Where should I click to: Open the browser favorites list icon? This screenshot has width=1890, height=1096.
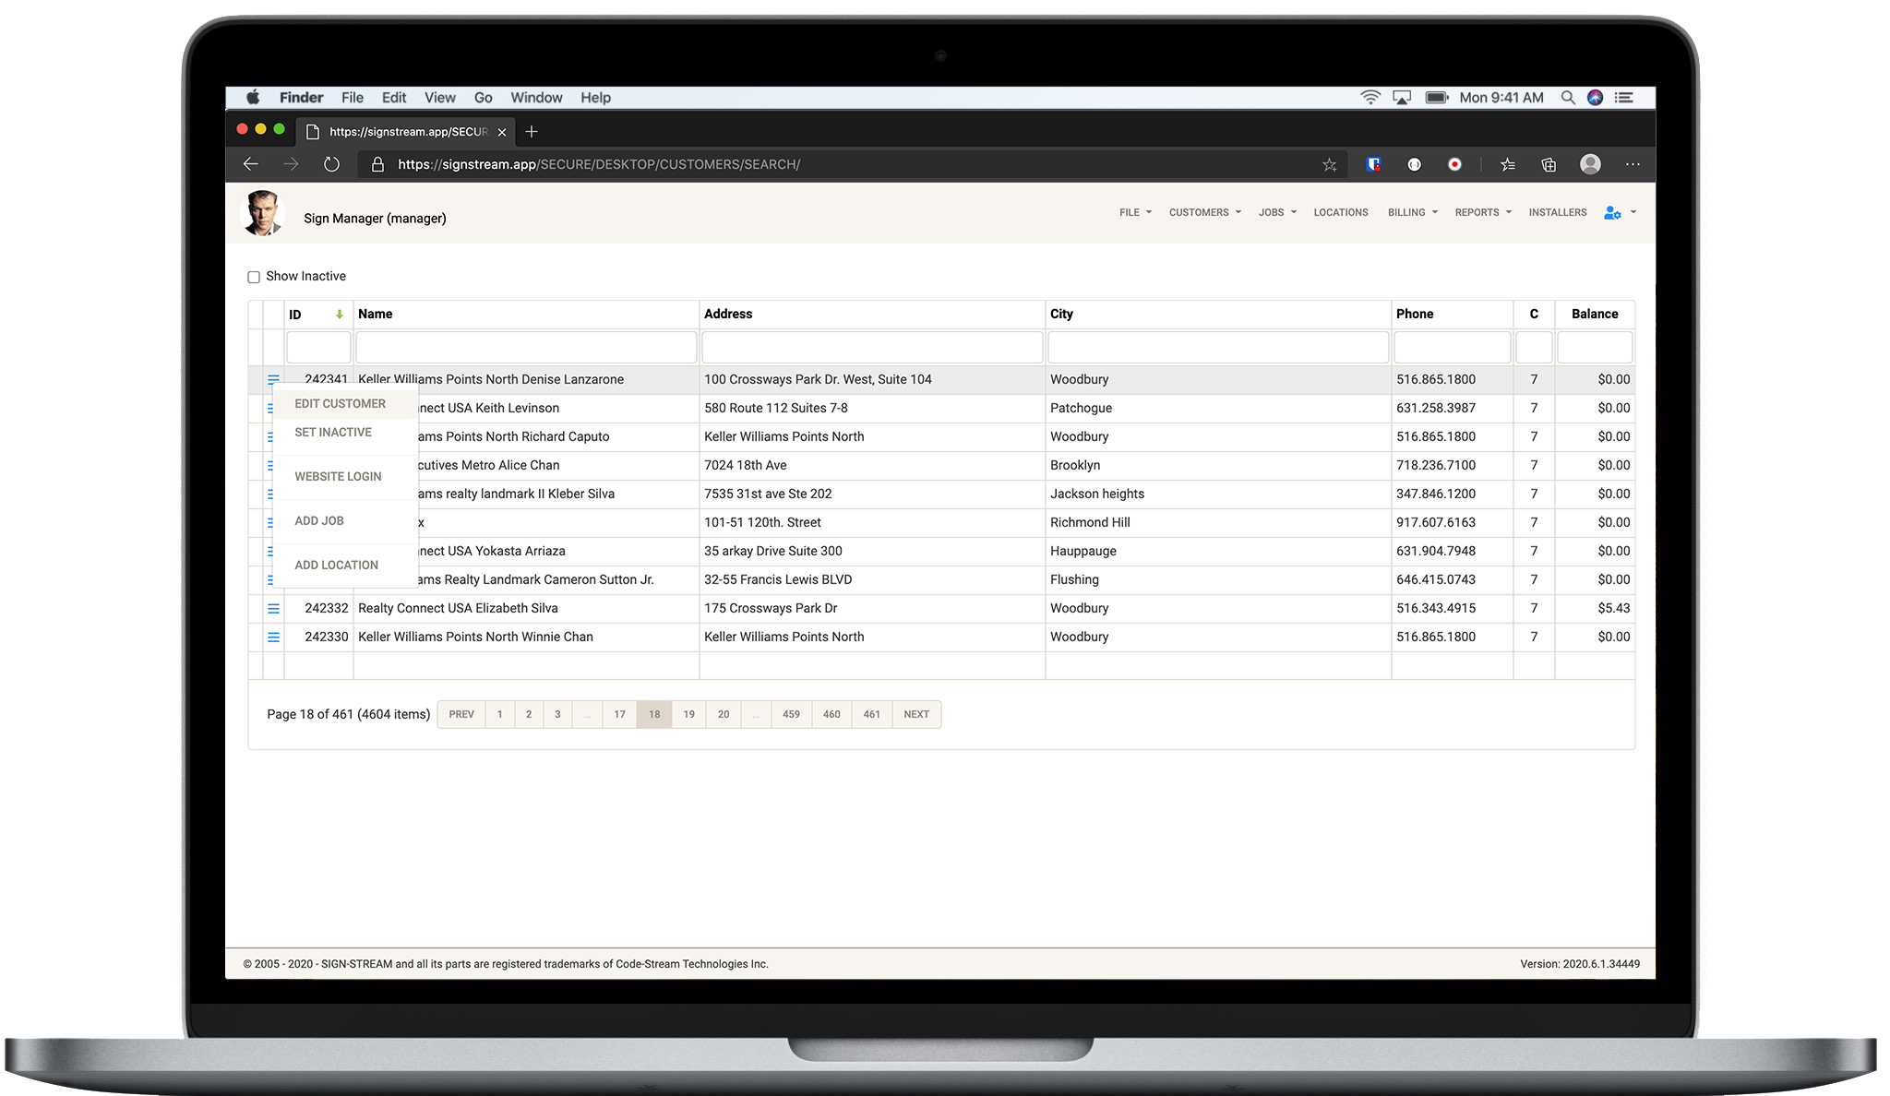[1508, 164]
